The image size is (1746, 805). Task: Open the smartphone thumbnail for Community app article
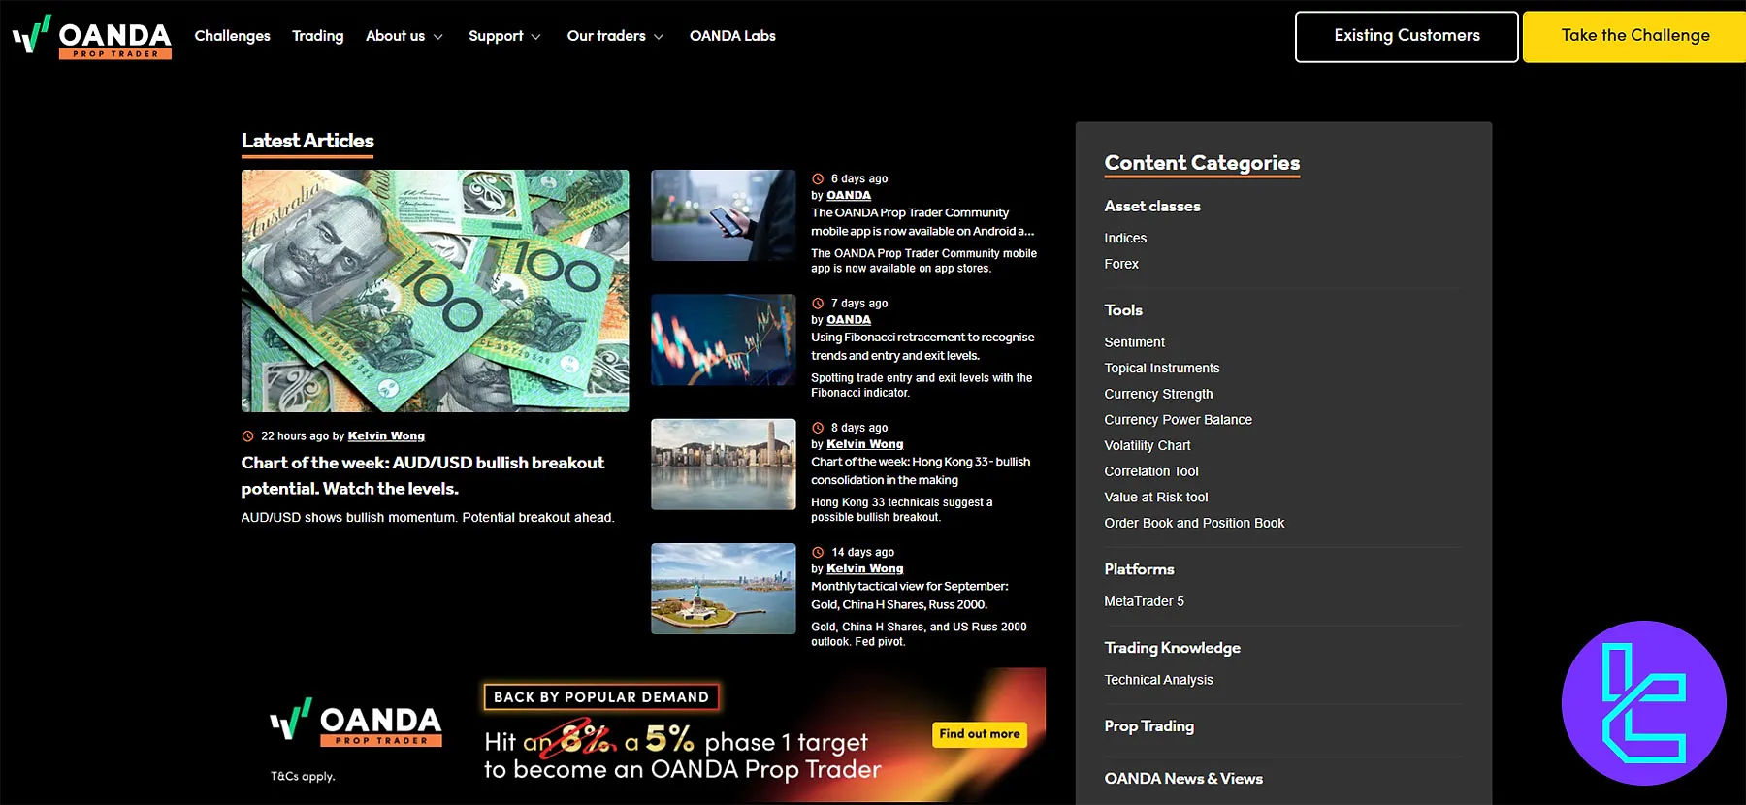tap(724, 215)
